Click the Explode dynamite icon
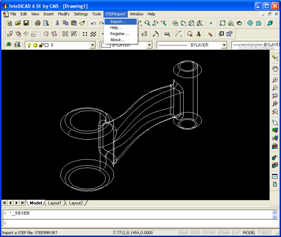281x237 pixels. pyautogui.click(x=210, y=34)
